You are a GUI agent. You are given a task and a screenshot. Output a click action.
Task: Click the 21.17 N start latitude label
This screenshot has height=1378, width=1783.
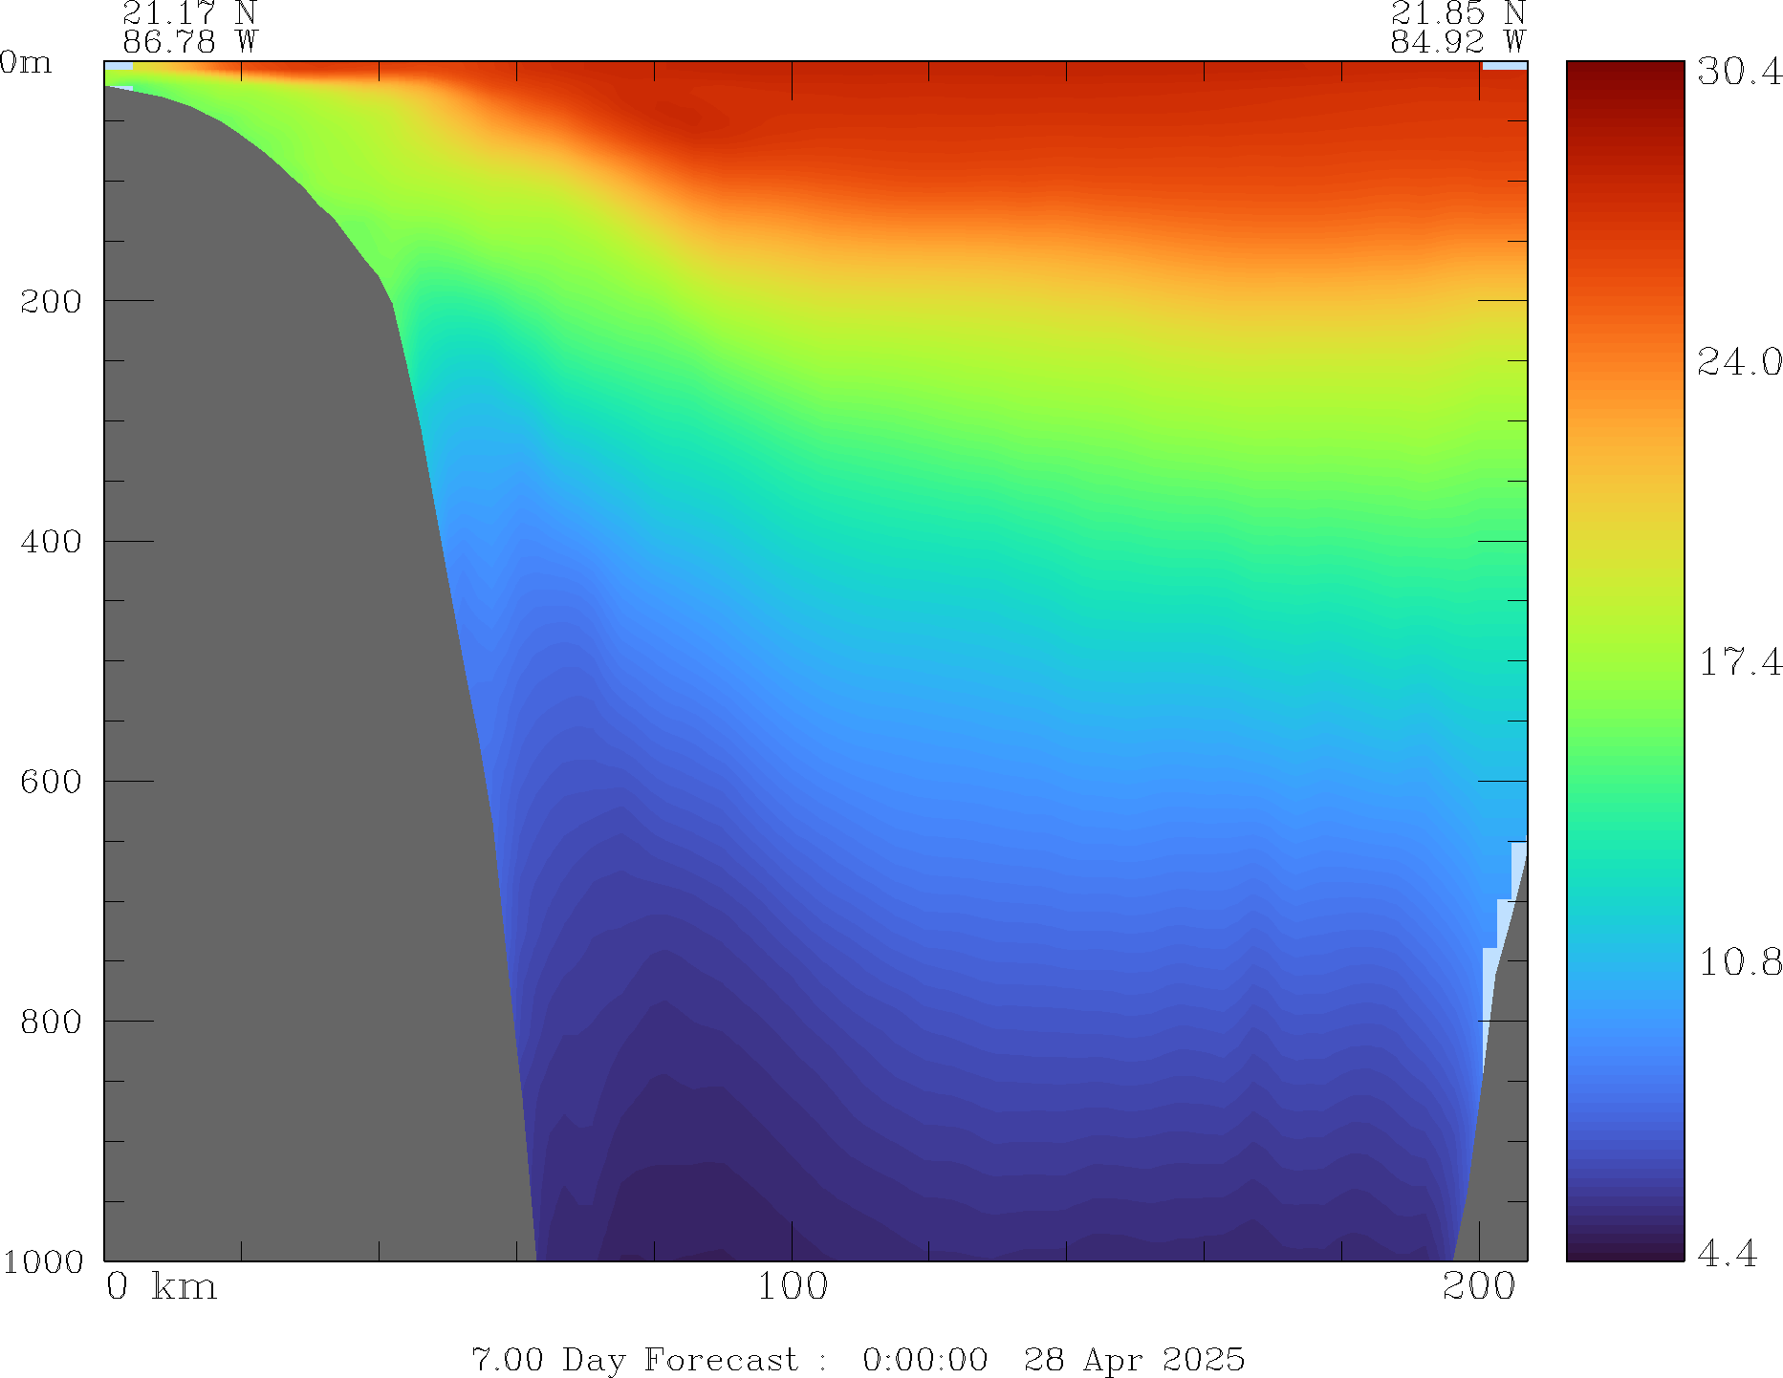(x=189, y=13)
